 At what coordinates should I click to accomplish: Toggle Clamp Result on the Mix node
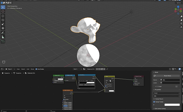[x=106, y=84]
